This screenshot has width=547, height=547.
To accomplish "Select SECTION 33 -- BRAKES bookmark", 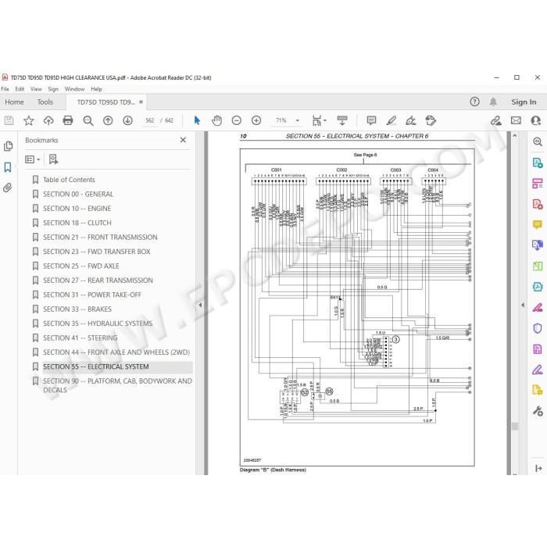I will click(x=77, y=309).
